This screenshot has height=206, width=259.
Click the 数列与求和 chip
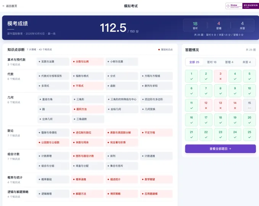point(156,86)
